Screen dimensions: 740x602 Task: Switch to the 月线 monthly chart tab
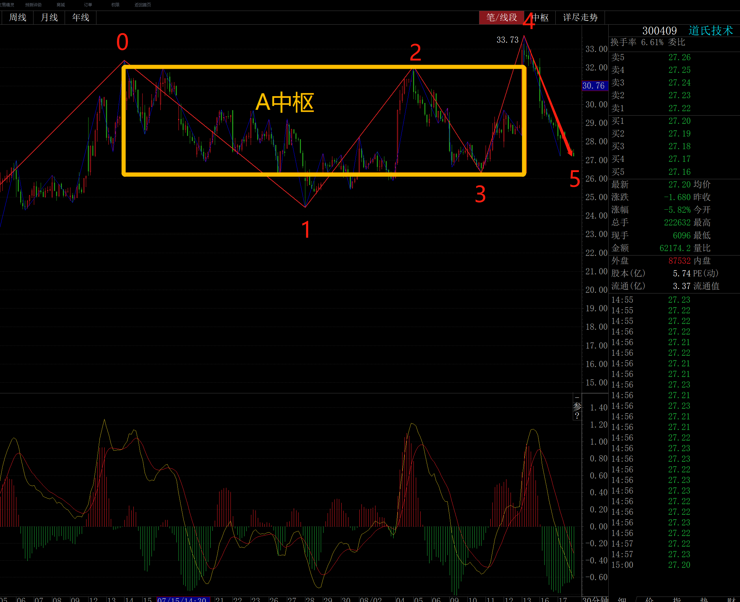[49, 17]
